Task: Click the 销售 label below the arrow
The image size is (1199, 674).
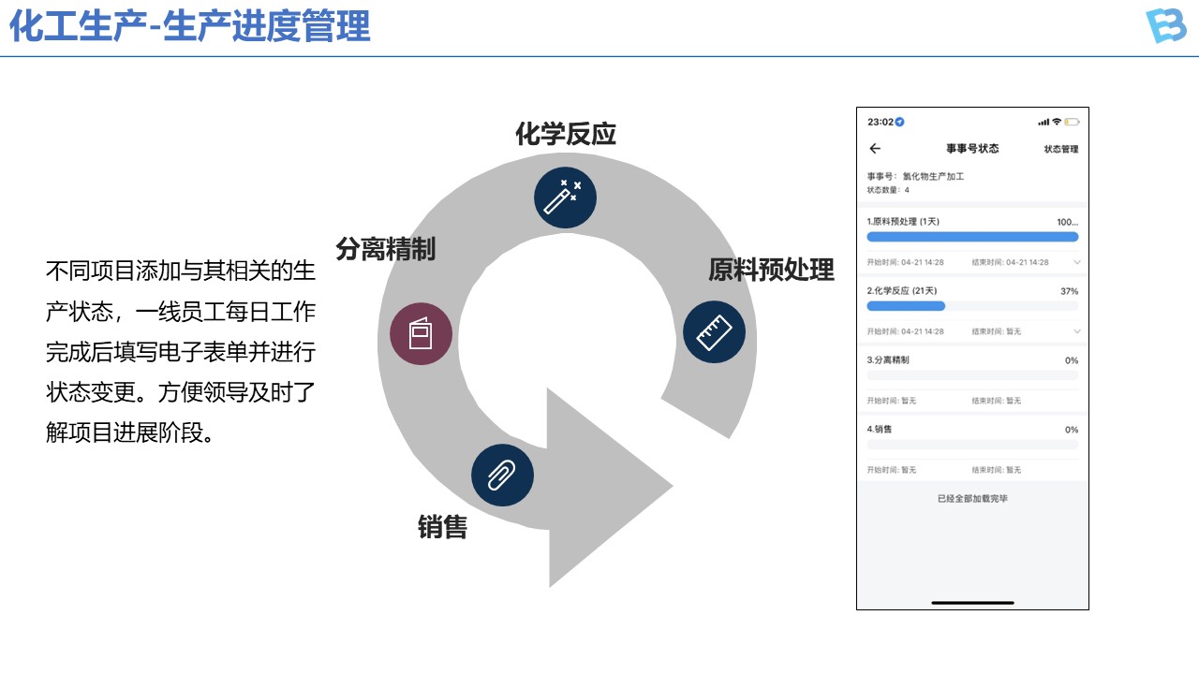Action: point(442,528)
